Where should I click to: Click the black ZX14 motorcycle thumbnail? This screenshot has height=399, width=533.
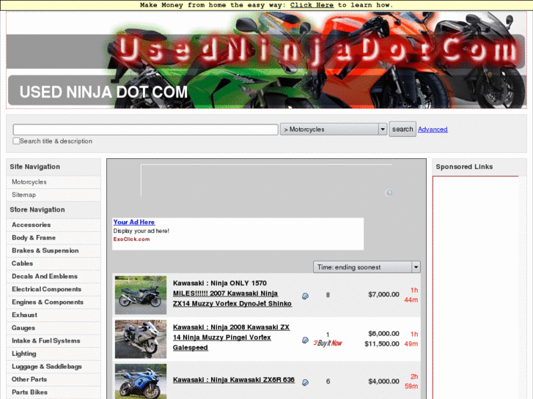pyautogui.click(x=141, y=295)
